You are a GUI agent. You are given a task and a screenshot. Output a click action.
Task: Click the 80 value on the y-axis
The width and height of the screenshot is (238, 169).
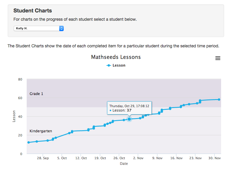(20, 79)
